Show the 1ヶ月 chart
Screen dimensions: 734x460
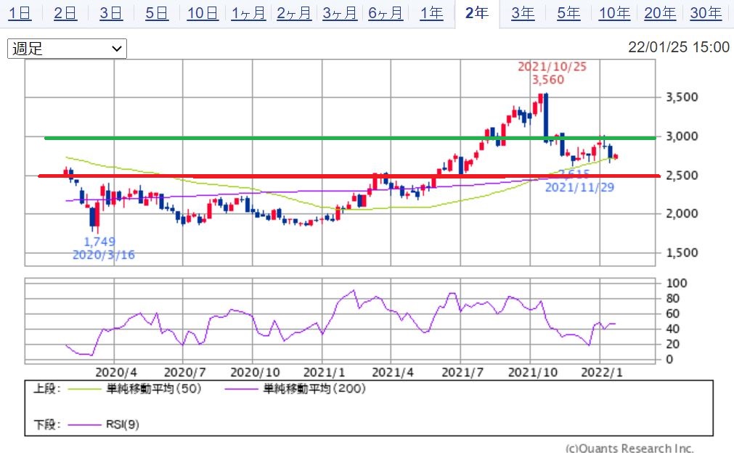[x=248, y=13]
